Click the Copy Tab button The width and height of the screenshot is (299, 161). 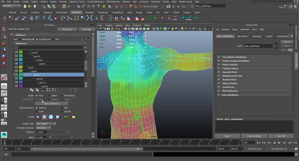click(x=281, y=136)
